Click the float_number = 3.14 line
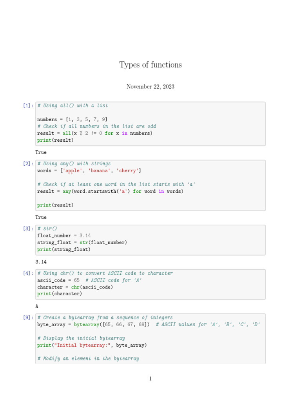Screen dimensions: 301x402 [64, 236]
